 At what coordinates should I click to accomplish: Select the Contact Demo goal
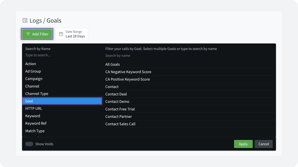(189, 102)
